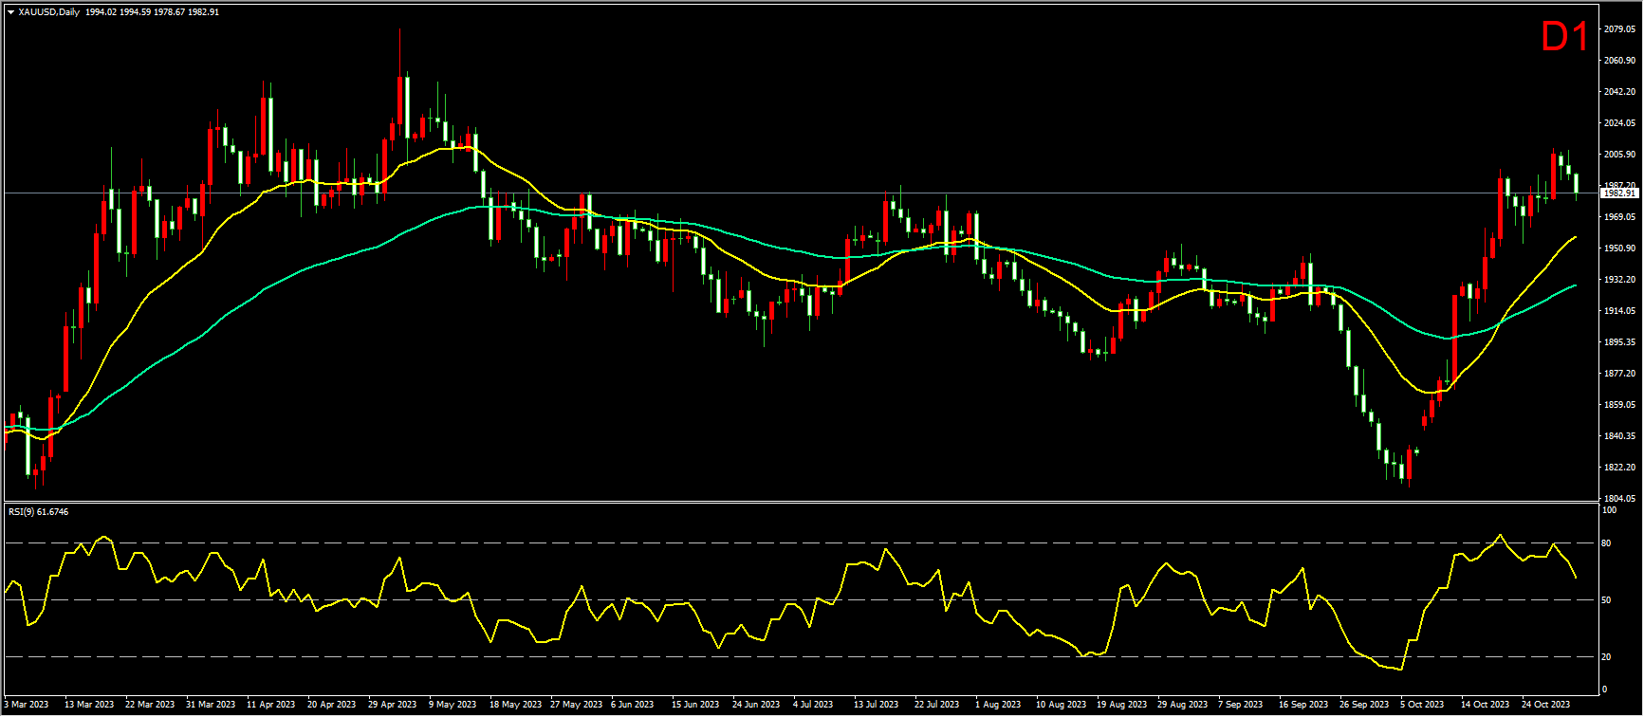
Task: Select the 4 Jul 2023 time axis label
Action: pos(814,705)
